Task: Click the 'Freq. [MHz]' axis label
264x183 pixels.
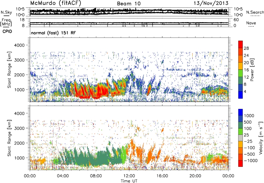Action: [x=6, y=22]
